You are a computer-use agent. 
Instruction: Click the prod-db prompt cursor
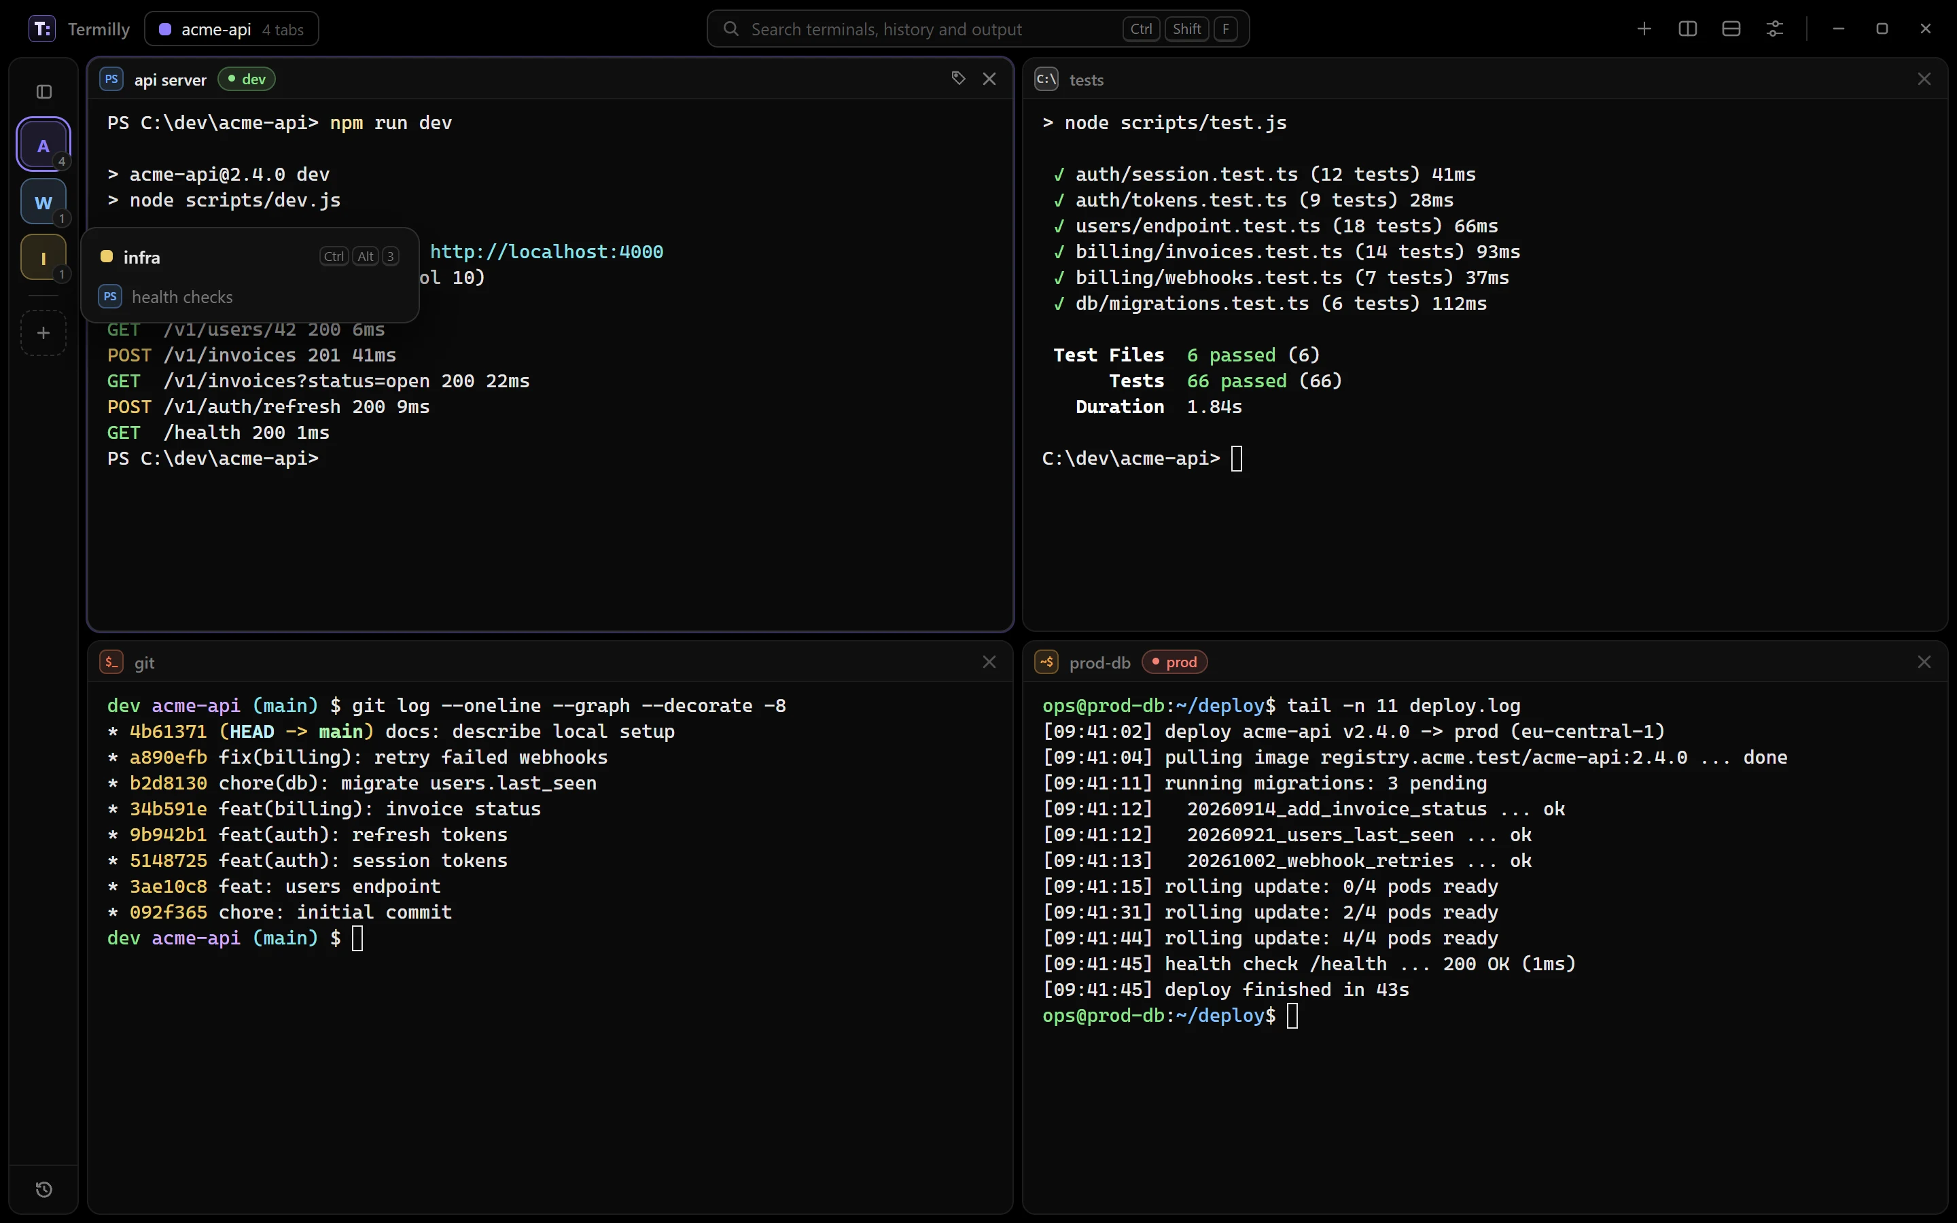[1292, 1016]
